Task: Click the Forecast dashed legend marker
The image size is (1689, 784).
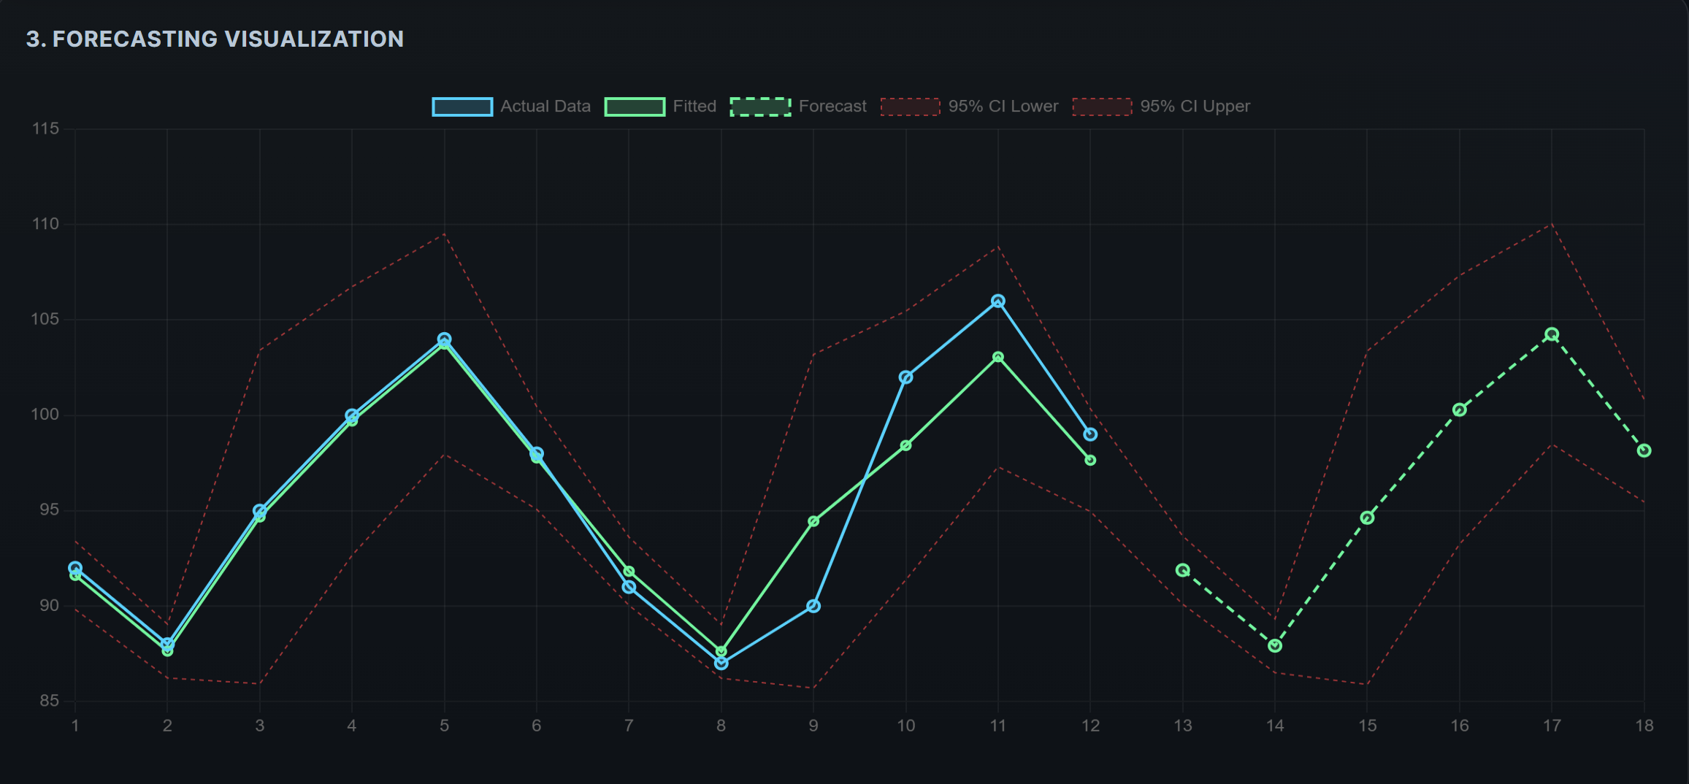Action: tap(760, 105)
